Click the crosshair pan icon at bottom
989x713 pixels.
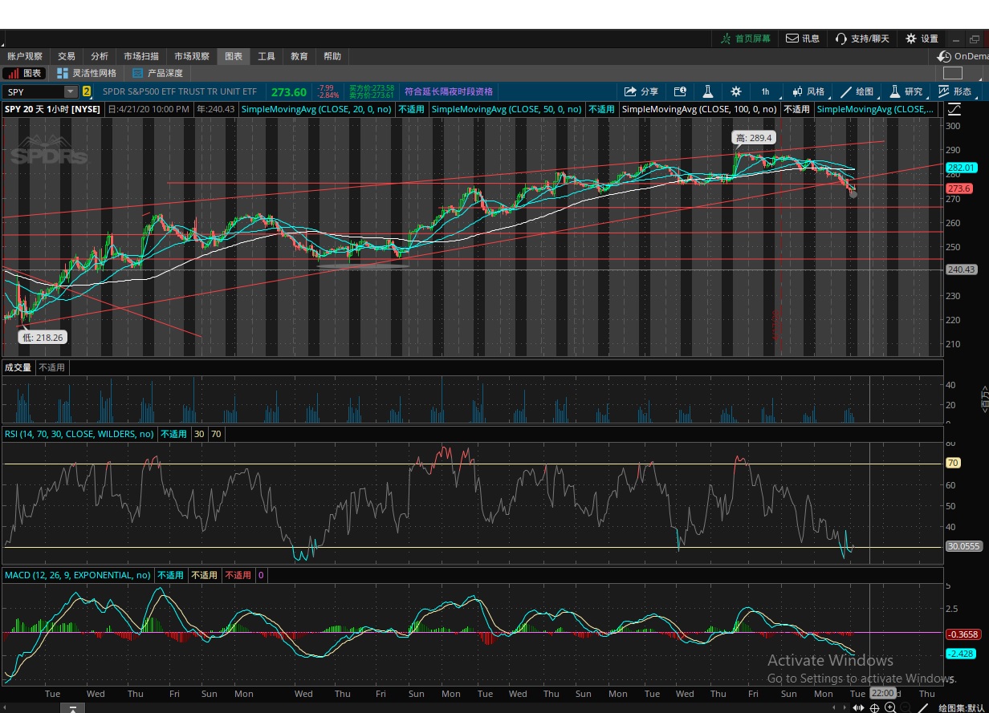[874, 707]
